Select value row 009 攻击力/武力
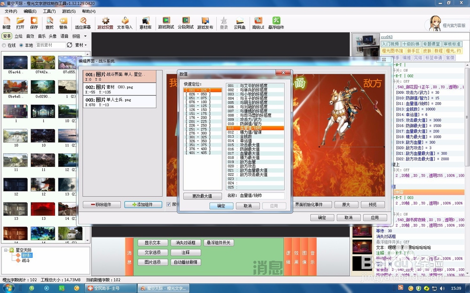 coord(255,120)
